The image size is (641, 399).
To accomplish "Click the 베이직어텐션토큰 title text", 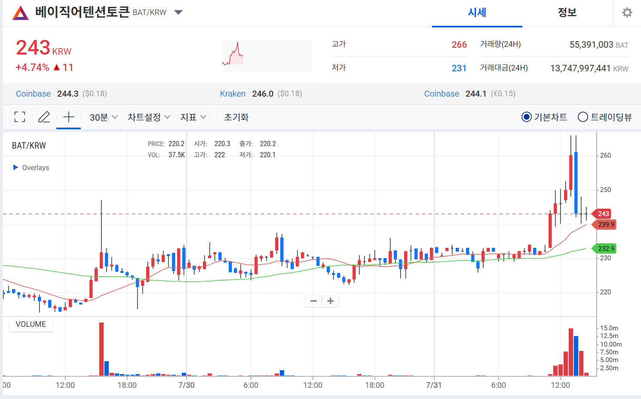I will tap(82, 12).
